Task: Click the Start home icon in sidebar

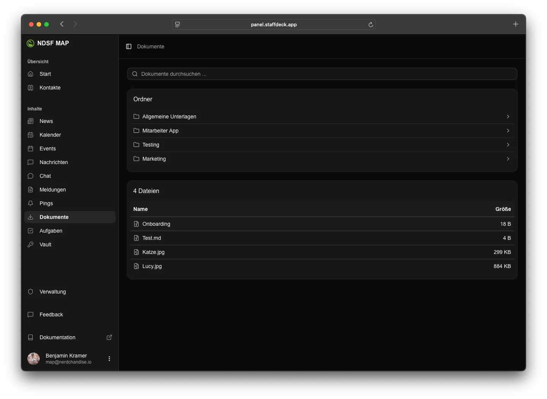Action: (30, 74)
